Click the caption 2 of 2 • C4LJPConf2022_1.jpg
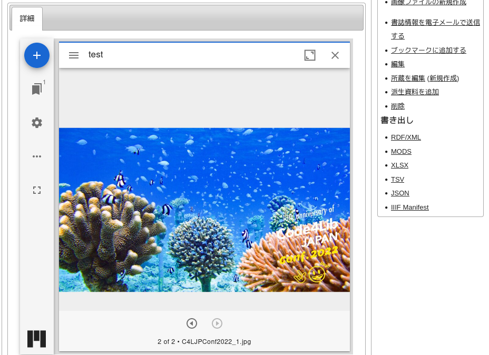 pos(204,342)
